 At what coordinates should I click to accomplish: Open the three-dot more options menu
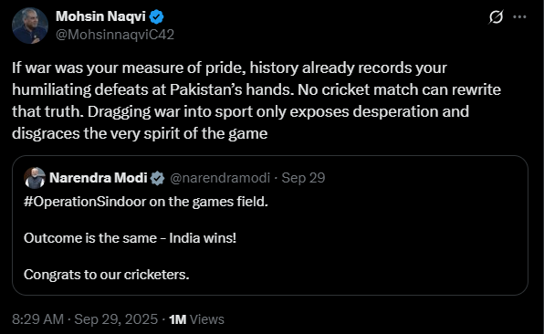519,16
